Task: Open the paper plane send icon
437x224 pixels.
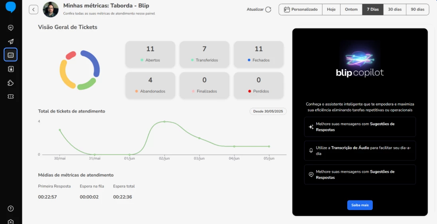Action: coord(11,42)
